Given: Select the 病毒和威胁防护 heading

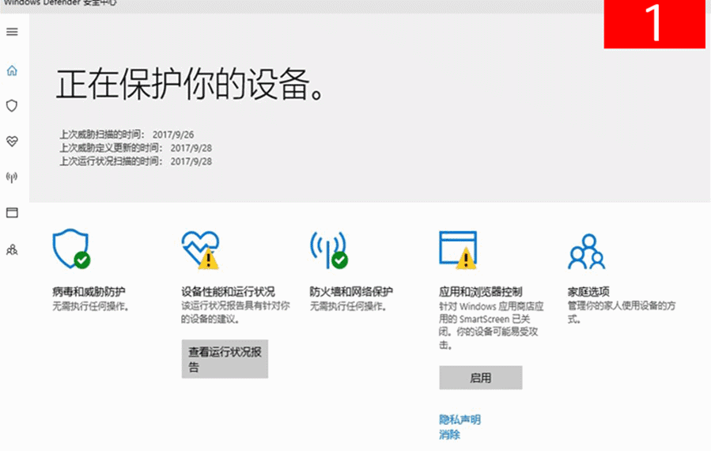Looking at the screenshot, I should click(89, 291).
